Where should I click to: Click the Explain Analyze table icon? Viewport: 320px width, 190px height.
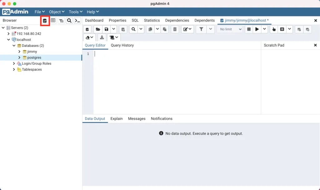(282, 29)
